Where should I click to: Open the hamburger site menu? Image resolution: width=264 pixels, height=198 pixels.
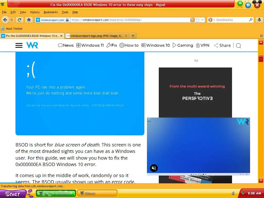click(19, 45)
